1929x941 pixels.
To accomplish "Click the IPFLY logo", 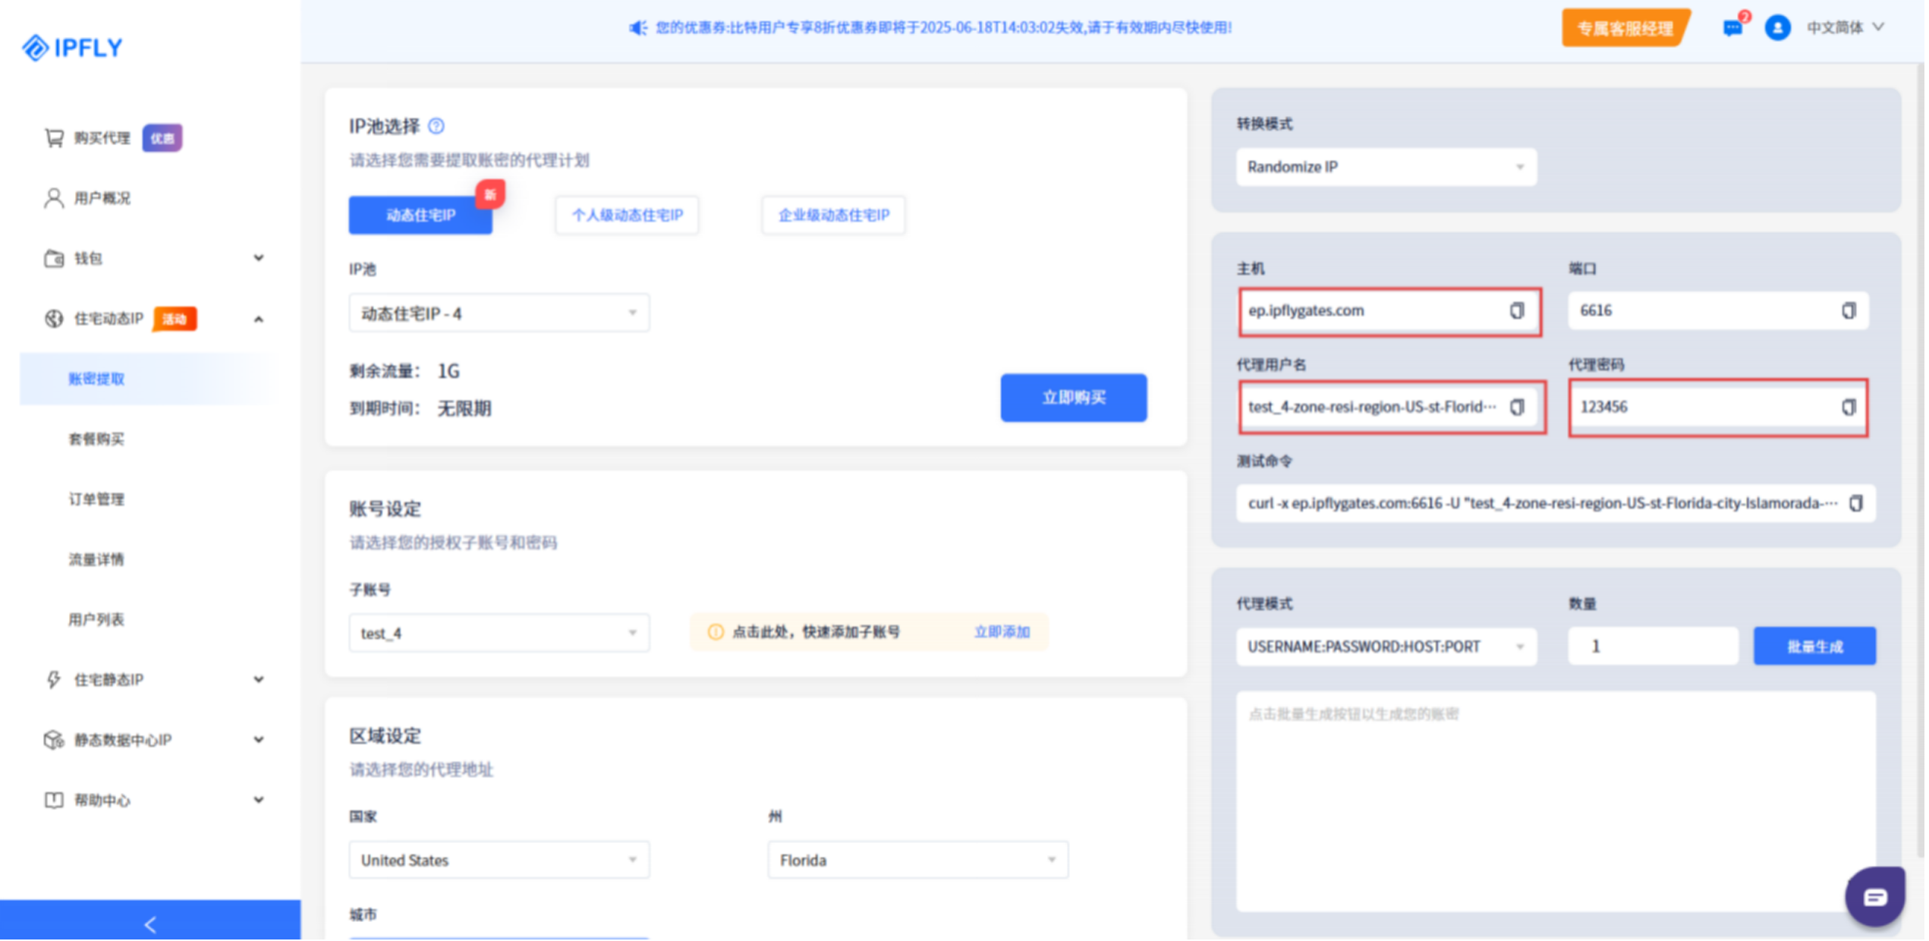I will [72, 48].
